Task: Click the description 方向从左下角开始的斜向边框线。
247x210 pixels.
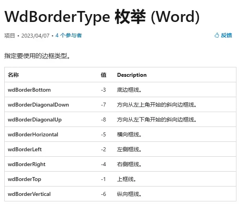Action: [x=157, y=119]
